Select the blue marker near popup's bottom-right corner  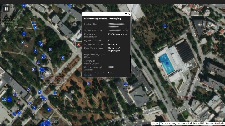point(126,84)
